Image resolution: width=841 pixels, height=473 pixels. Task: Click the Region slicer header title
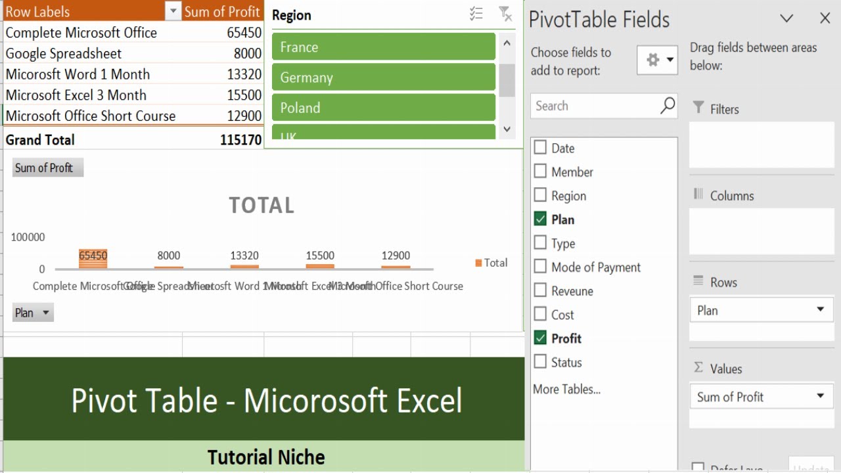(292, 15)
